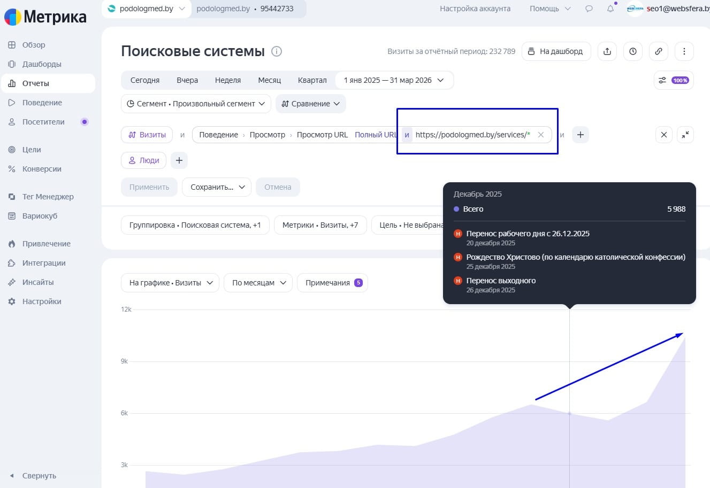The width and height of the screenshot is (710, 488).
Task: Open Тег Менеджер
Action: pos(48,197)
